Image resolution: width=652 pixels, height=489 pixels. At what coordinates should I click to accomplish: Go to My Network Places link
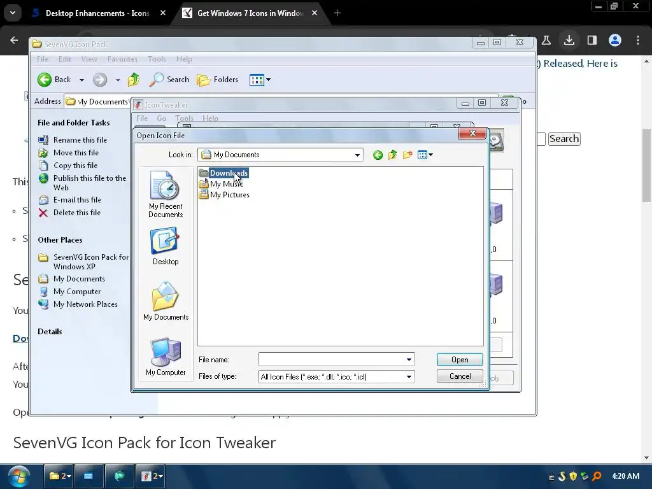coord(78,304)
